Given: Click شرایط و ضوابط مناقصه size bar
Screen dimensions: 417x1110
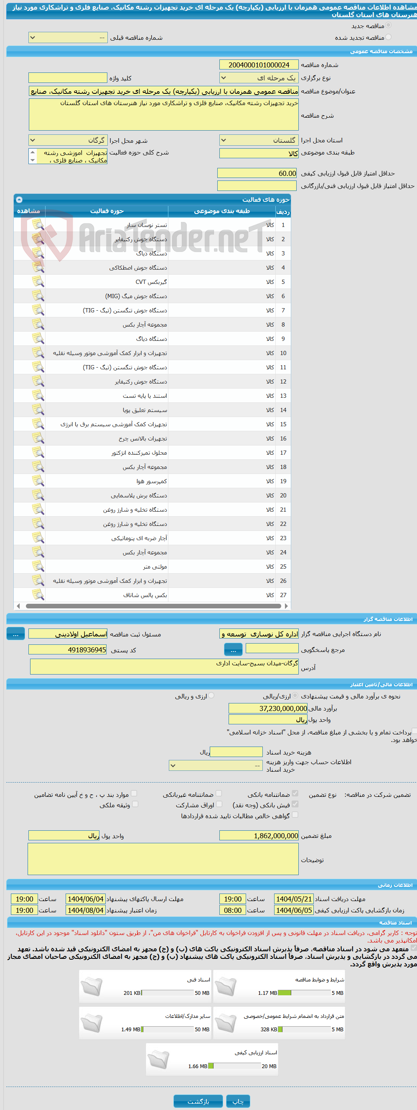Looking at the screenshot, I should [304, 993].
